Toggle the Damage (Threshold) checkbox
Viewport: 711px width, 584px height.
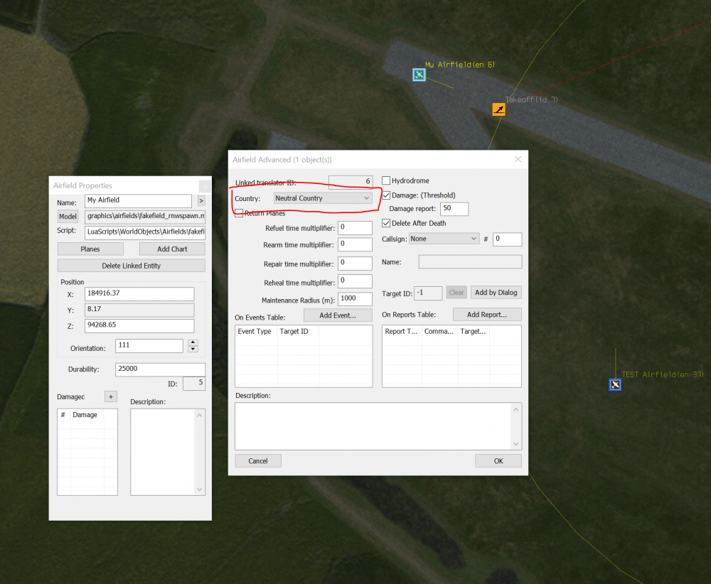[386, 195]
